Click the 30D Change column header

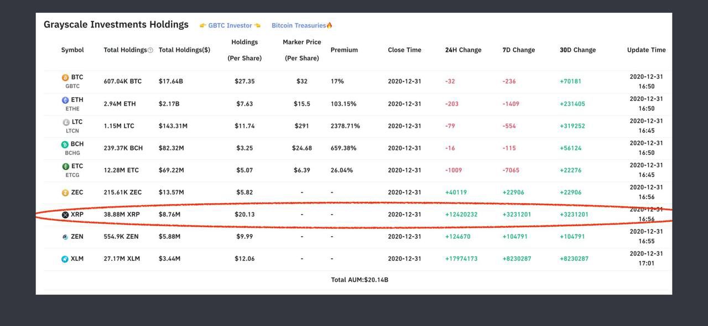tap(577, 50)
